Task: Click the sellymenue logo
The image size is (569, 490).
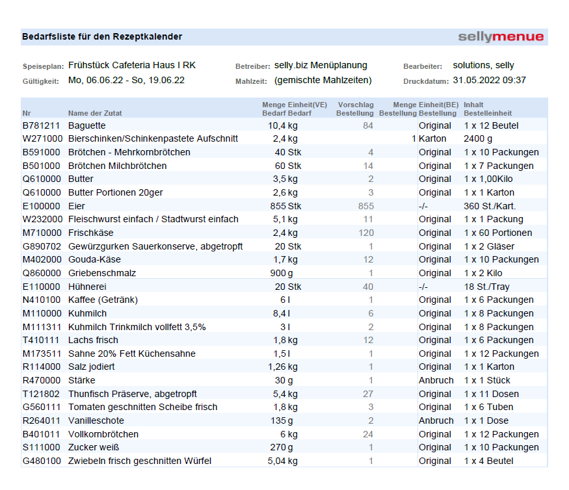Action: 501,37
